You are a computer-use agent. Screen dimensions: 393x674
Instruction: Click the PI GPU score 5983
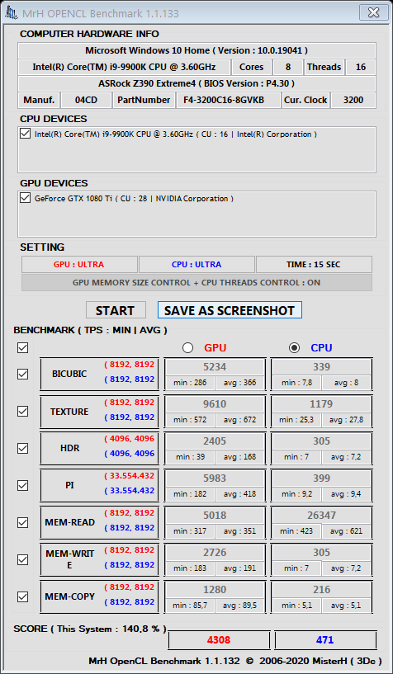[215, 478]
